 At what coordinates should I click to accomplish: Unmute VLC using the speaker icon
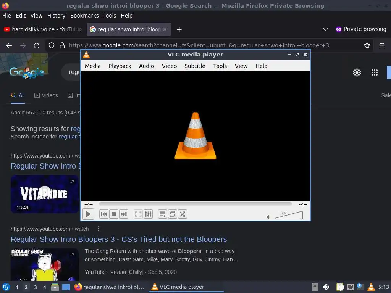coord(268,217)
